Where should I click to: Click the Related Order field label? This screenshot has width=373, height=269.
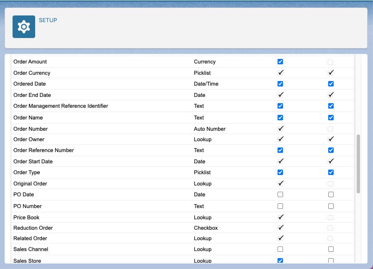point(30,239)
